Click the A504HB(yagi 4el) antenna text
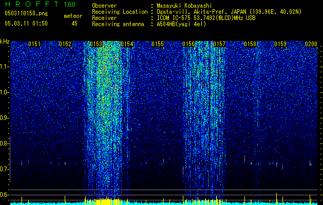 point(181,24)
